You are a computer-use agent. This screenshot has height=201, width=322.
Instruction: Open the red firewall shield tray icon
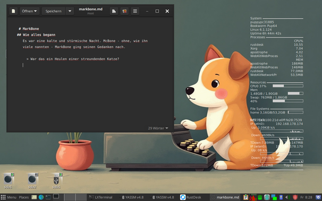click(x=295, y=197)
